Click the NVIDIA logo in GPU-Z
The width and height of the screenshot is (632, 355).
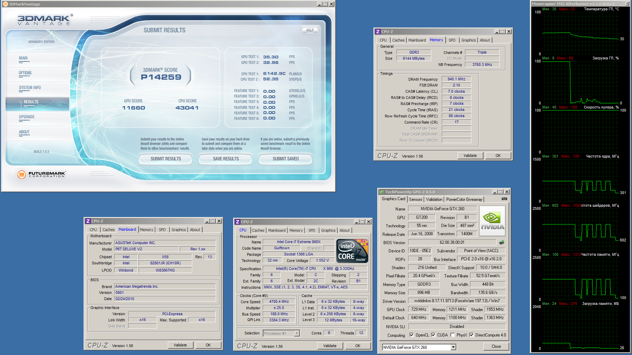point(493,221)
